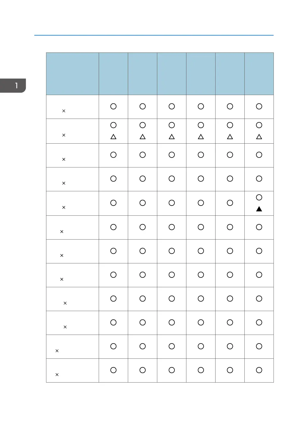
Task: Click the × mark in the first table row
Action: click(x=64, y=111)
